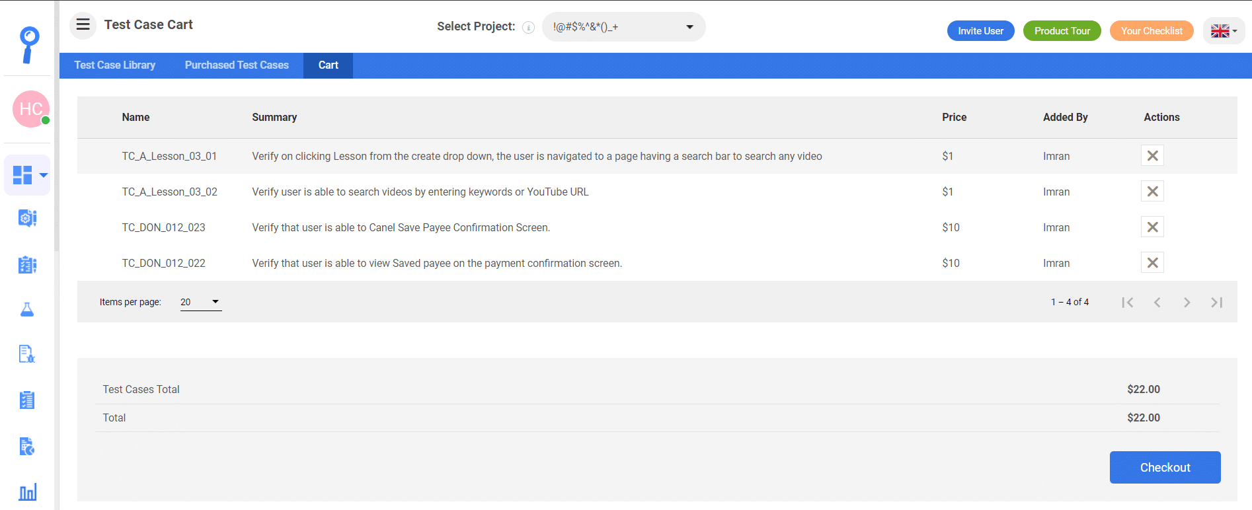
Task: Go to next page of cart
Action: (1187, 303)
